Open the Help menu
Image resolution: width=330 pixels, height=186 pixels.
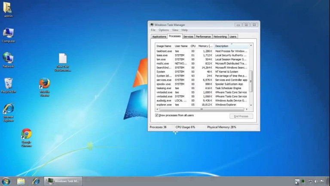coord(184,30)
